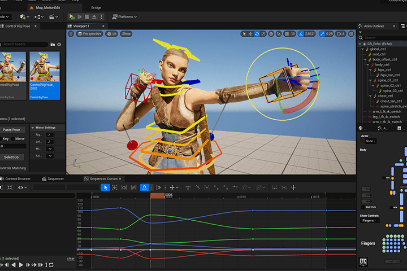Screen dimensions: 407x271
Task: Select hips_ctrl in the outliner
Action: tap(384, 70)
